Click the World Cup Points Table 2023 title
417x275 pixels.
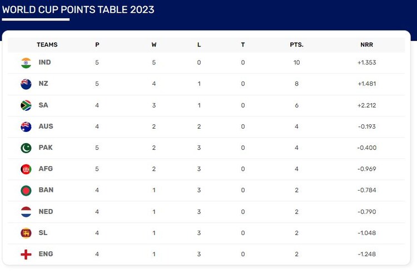pyautogui.click(x=78, y=10)
